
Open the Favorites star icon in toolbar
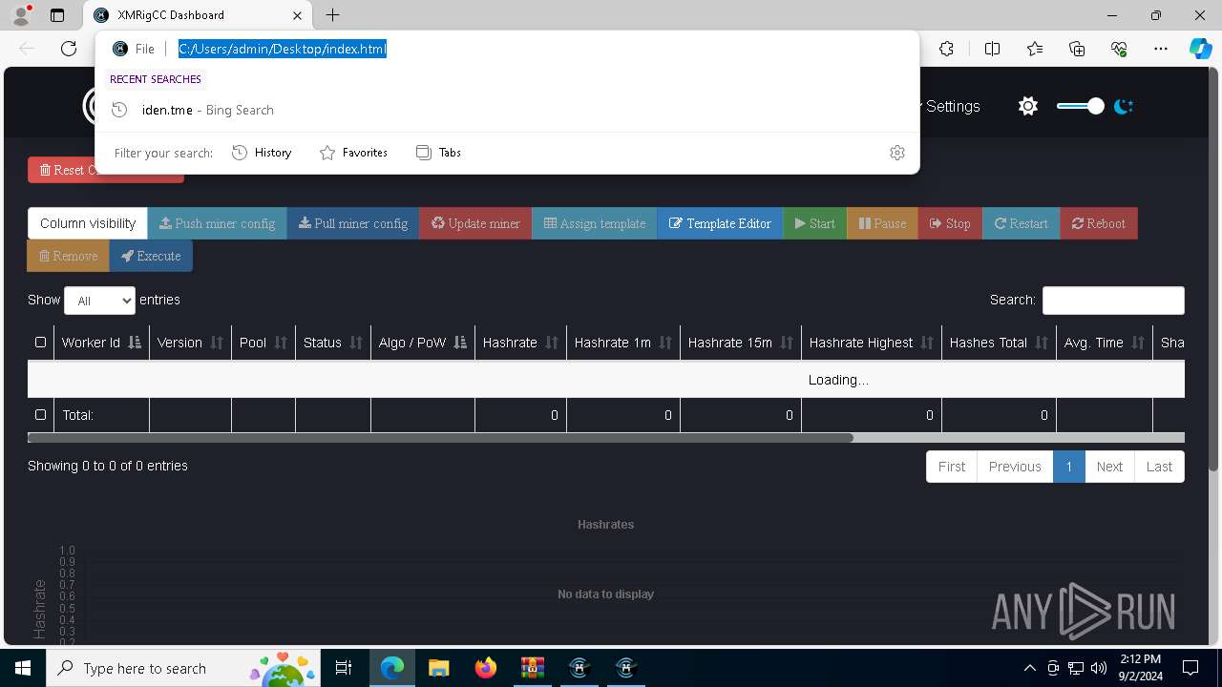coord(1035,49)
